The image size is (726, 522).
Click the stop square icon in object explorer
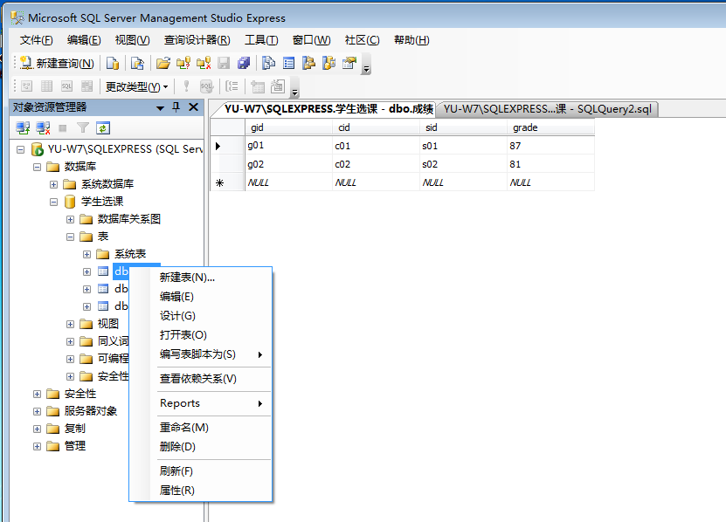pyautogui.click(x=63, y=128)
